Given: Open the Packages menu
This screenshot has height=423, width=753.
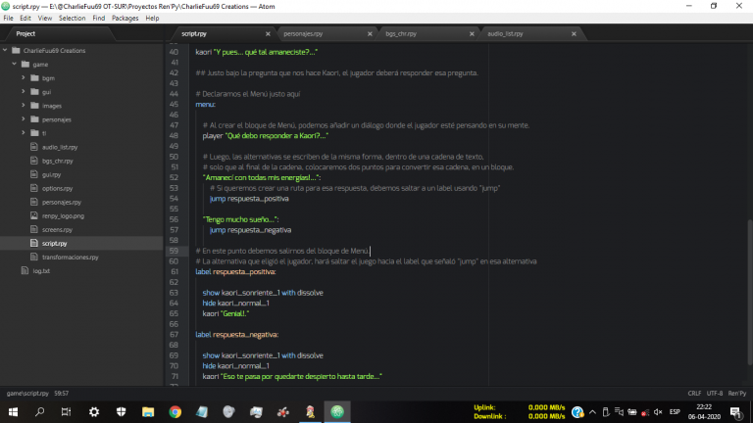Looking at the screenshot, I should click(x=125, y=18).
